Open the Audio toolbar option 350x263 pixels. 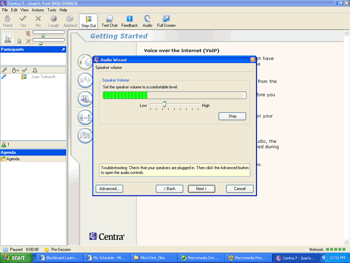147,21
